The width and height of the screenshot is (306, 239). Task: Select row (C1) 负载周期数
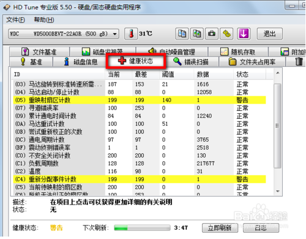(140, 164)
